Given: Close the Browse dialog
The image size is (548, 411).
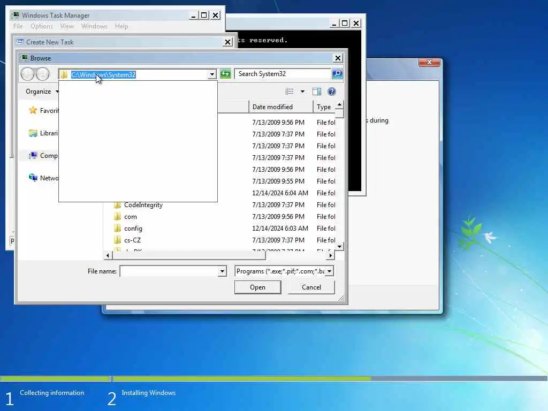Looking at the screenshot, I should pyautogui.click(x=338, y=58).
